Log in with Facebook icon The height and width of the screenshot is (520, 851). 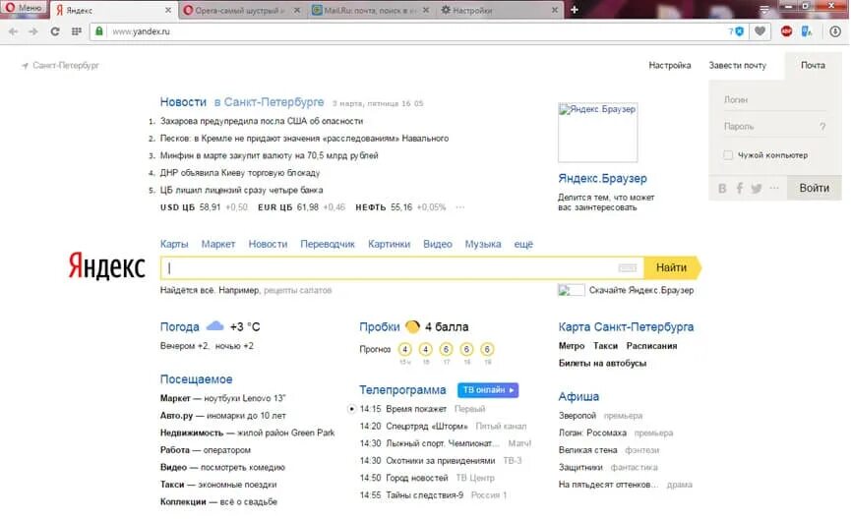[739, 188]
